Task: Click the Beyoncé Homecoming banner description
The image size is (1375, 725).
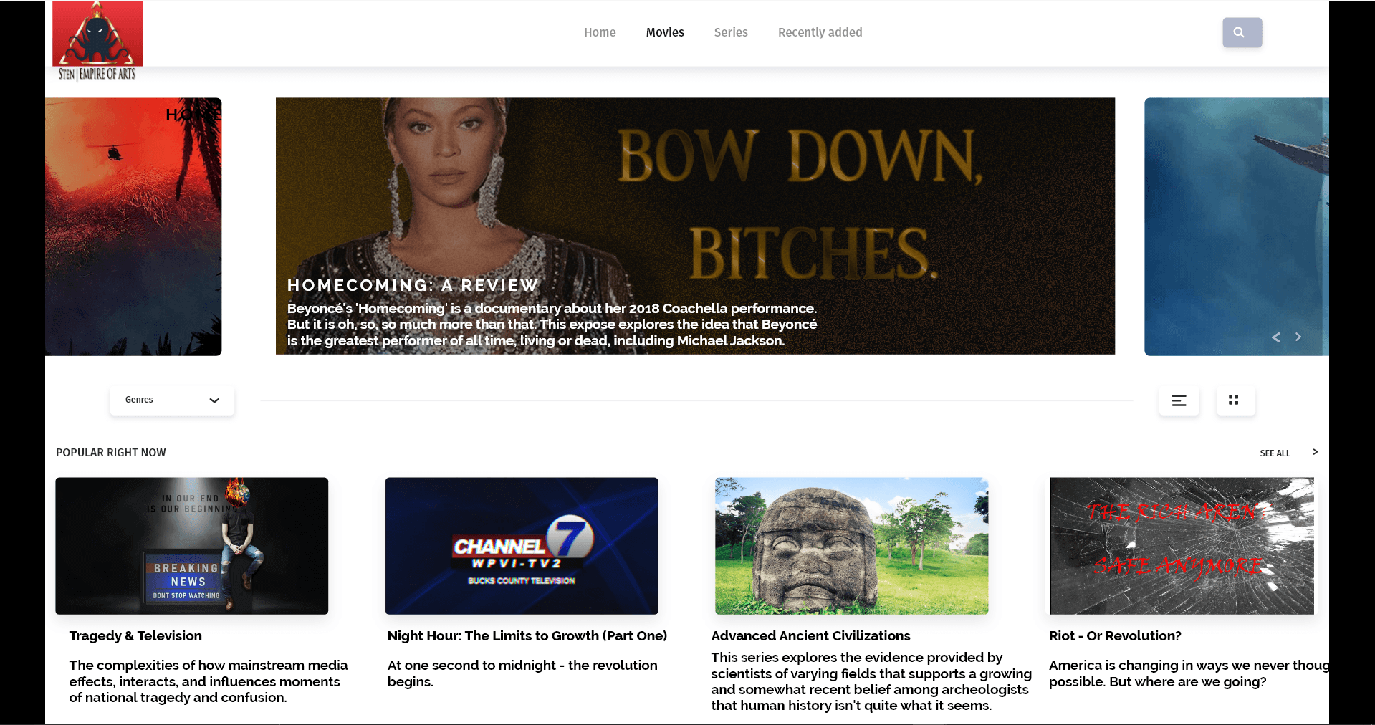Action: coord(552,325)
